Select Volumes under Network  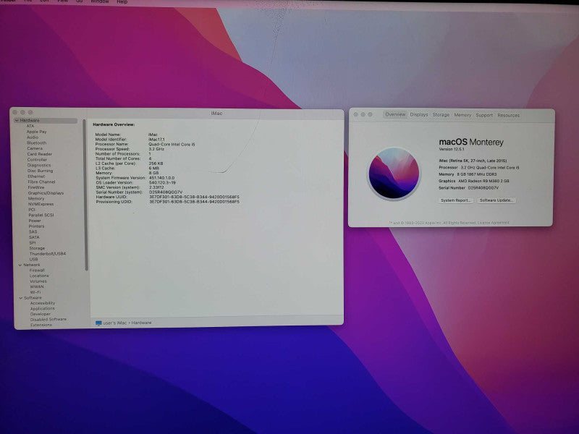(38, 281)
